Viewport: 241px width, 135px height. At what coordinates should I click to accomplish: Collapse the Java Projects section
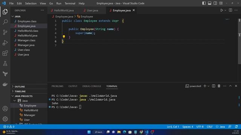[x=29, y=96]
